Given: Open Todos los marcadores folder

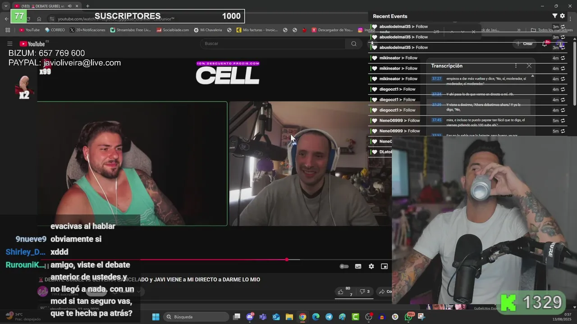Looking at the screenshot, I should pos(552,30).
